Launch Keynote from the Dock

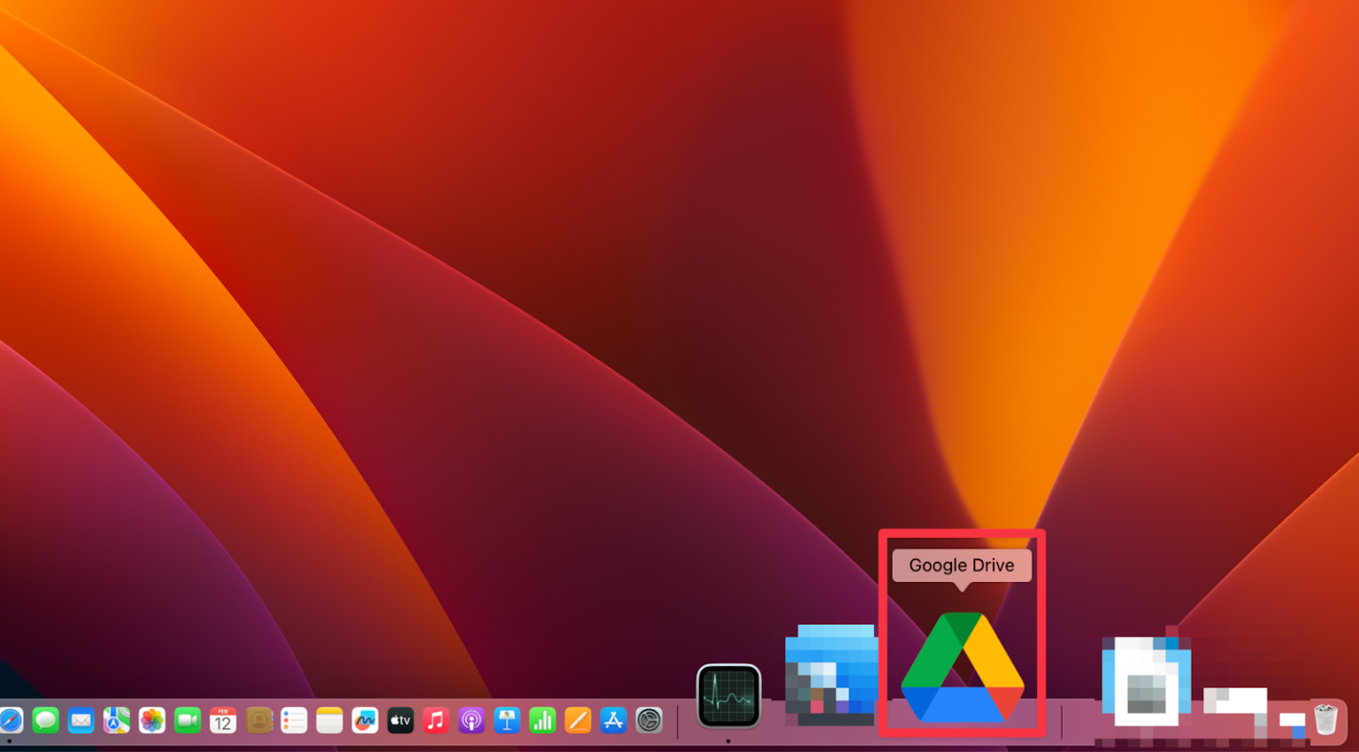(x=507, y=720)
